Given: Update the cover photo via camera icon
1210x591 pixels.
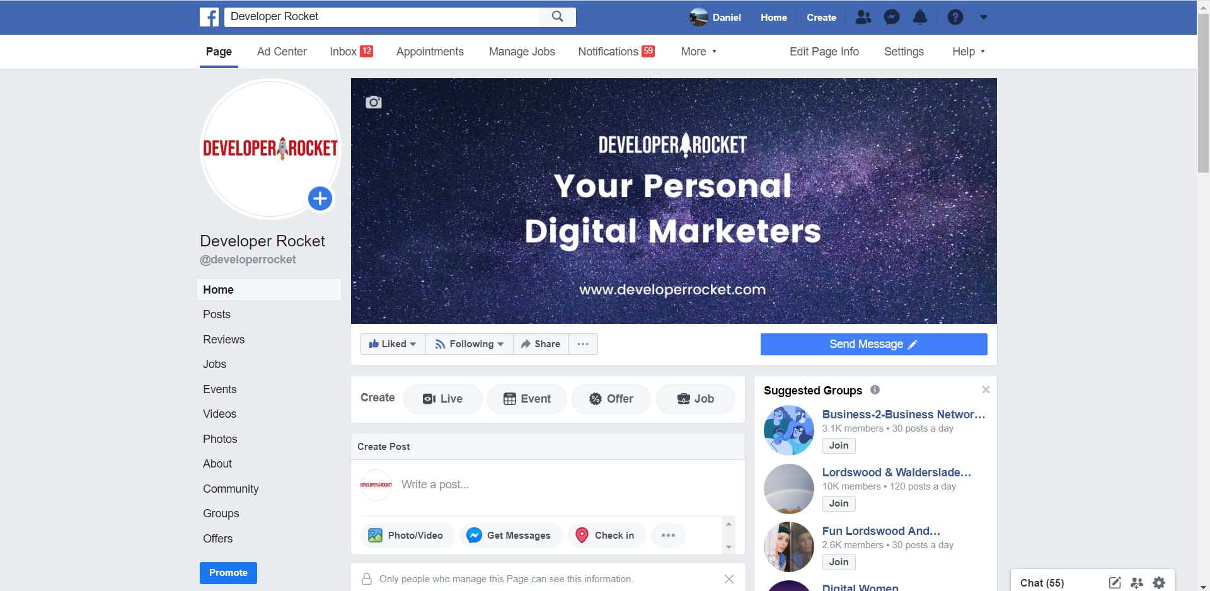Looking at the screenshot, I should (373, 101).
